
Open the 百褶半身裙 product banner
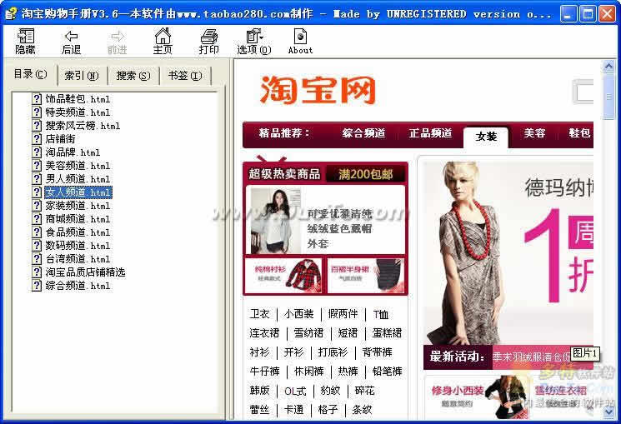point(366,276)
